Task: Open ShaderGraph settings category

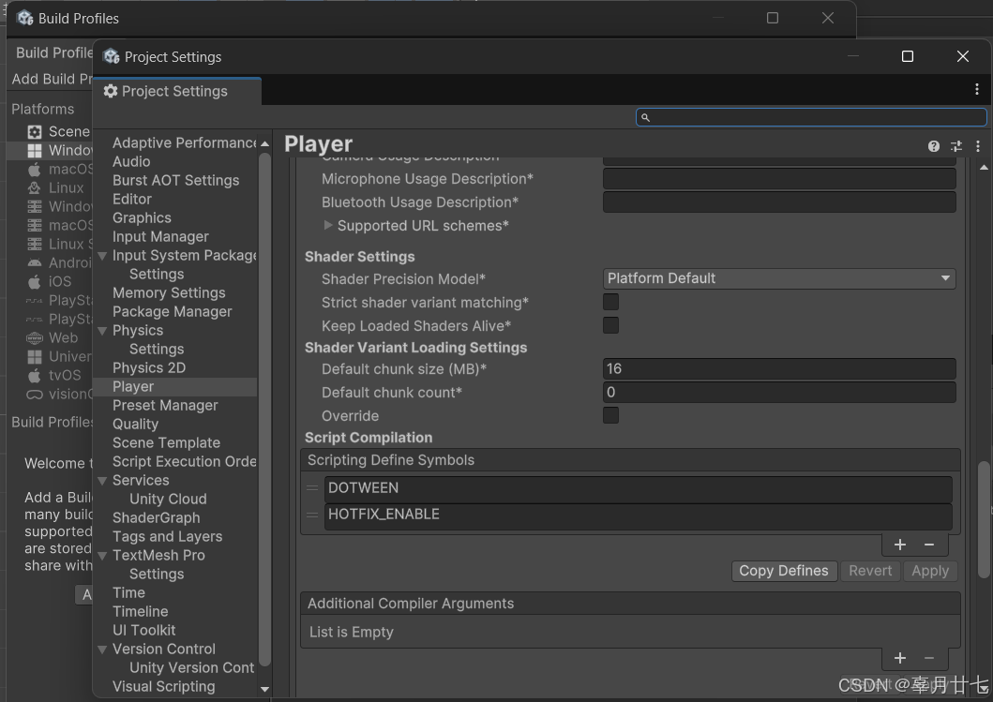Action: tap(156, 517)
